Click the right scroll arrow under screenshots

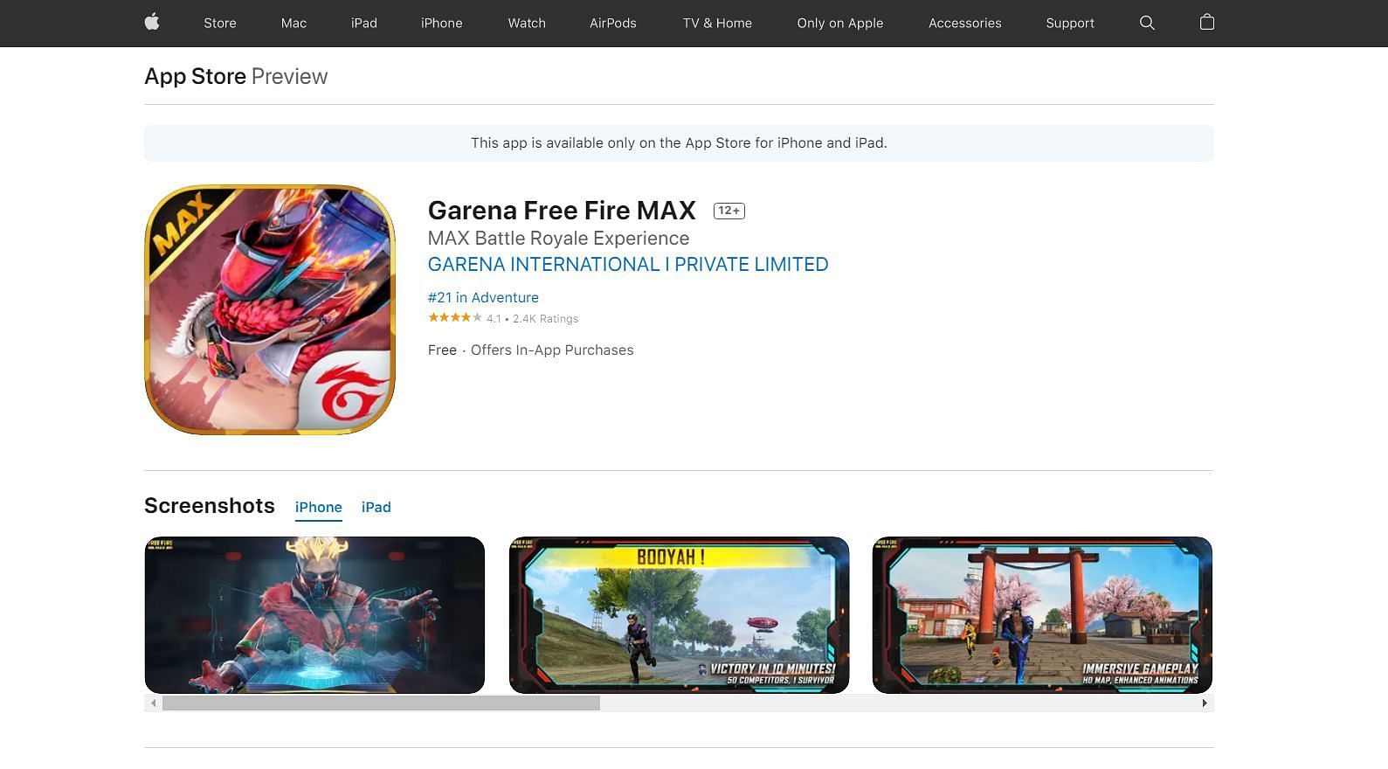1205,703
